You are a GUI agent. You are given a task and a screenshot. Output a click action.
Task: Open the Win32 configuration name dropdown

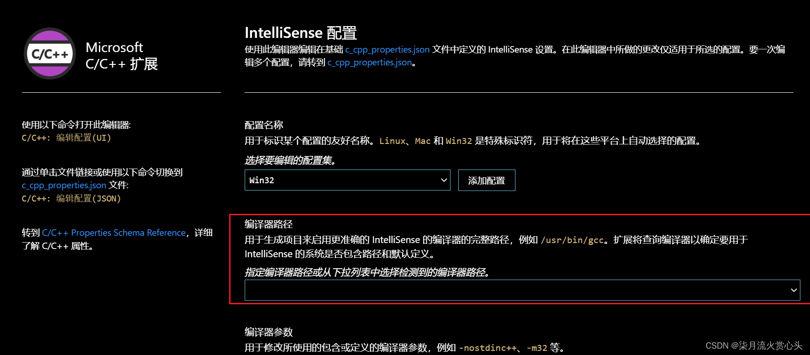(347, 180)
